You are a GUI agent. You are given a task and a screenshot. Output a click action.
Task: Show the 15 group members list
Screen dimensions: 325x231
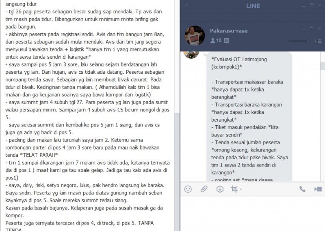(216, 41)
